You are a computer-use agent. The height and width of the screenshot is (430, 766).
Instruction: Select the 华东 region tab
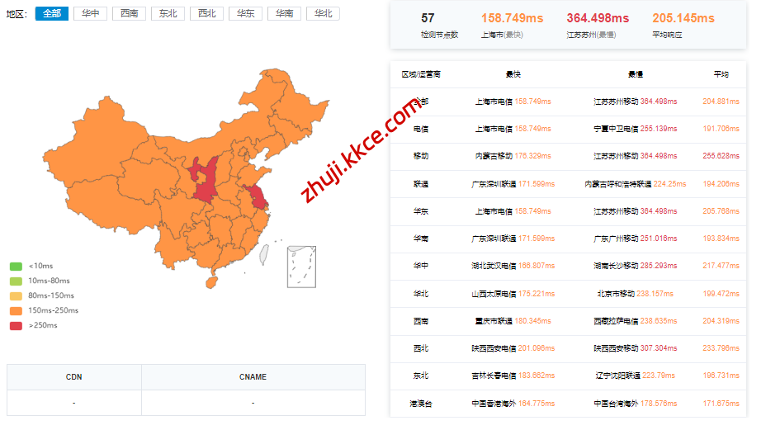(245, 14)
